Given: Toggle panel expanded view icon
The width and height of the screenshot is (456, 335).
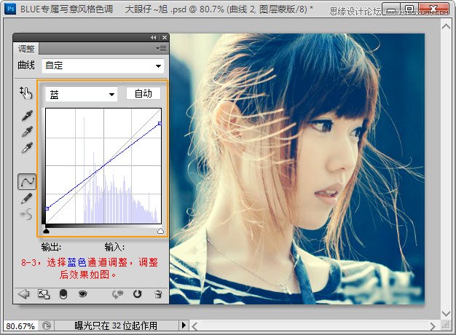Looking at the screenshot, I should coord(43,294).
